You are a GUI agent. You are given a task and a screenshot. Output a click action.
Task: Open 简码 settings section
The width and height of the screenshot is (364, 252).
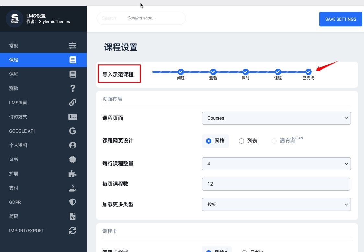43,216
